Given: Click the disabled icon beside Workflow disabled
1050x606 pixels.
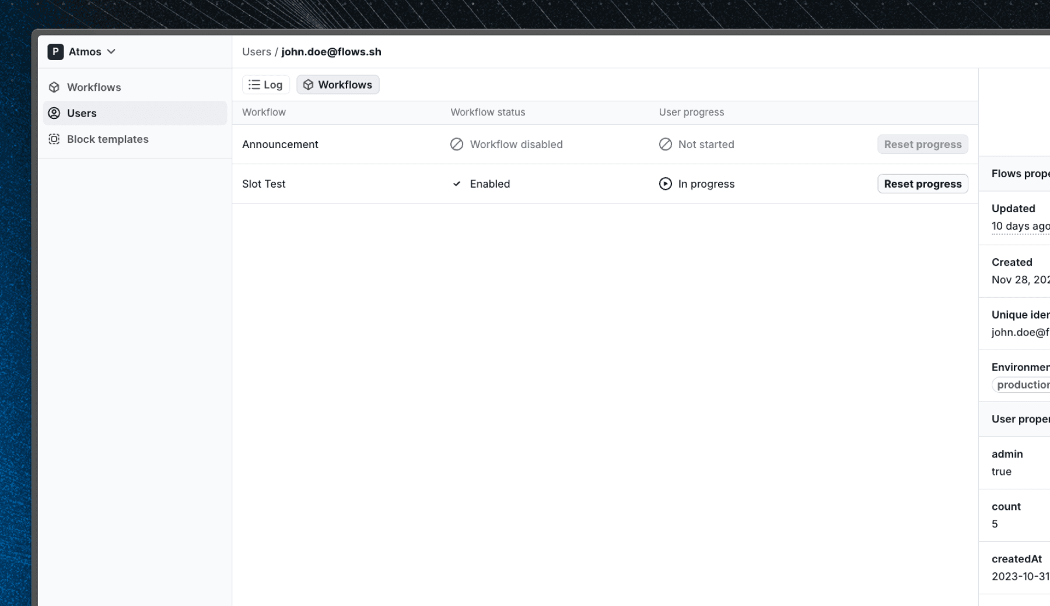Looking at the screenshot, I should coord(456,144).
